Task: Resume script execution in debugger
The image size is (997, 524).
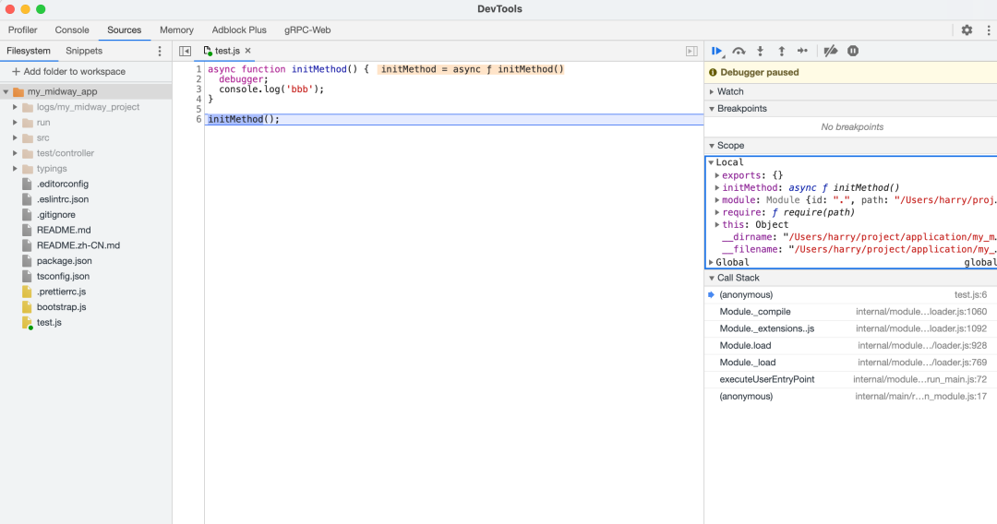Action: click(717, 52)
